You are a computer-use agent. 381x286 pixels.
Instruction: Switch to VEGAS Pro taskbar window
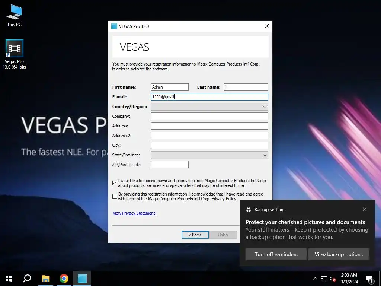82,279
